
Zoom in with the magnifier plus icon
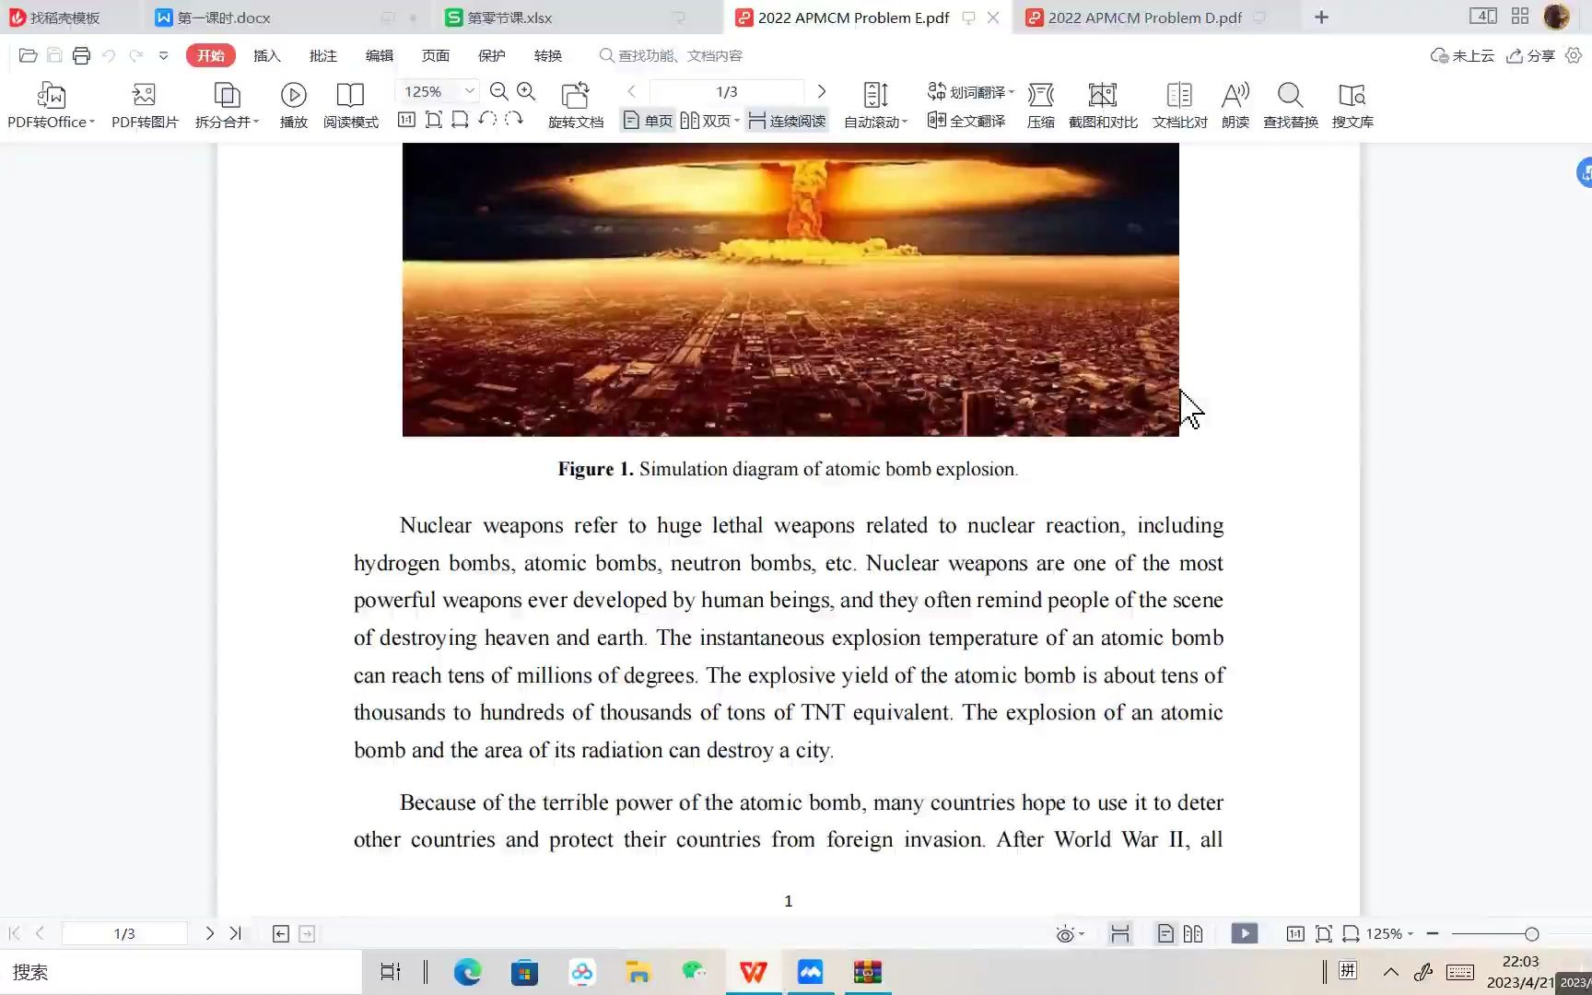pyautogui.click(x=526, y=91)
